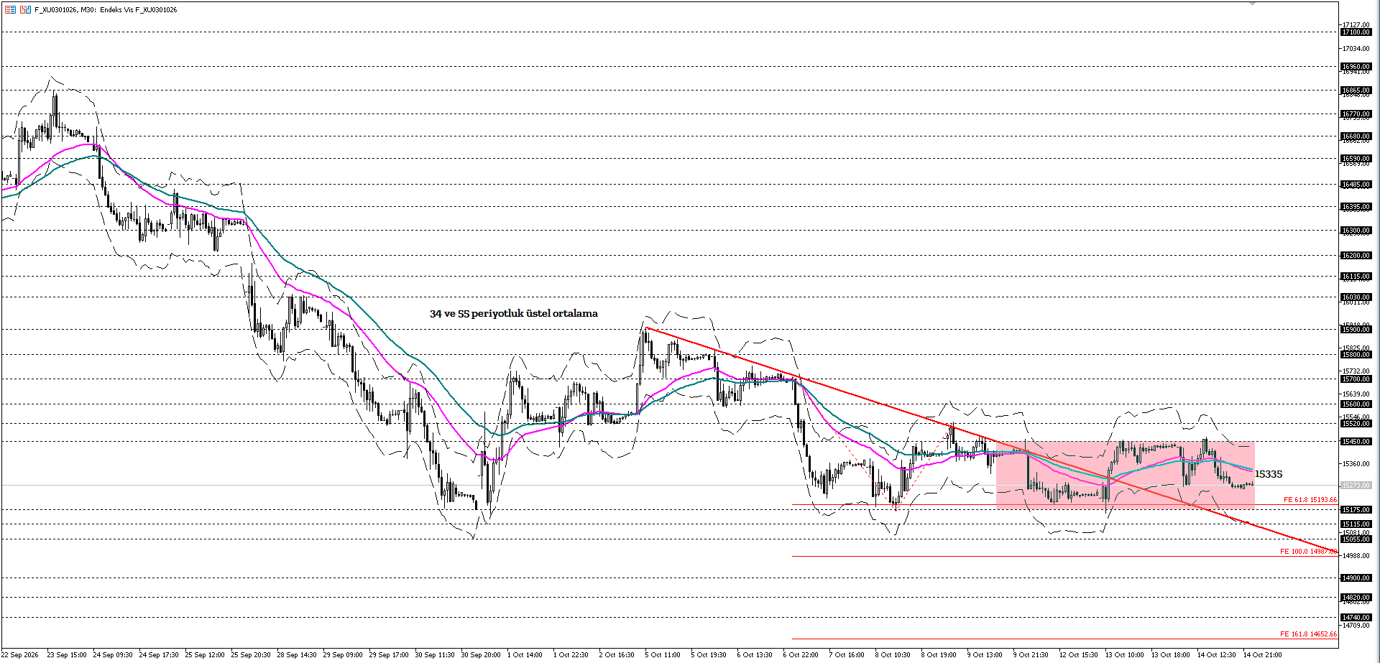Click the 17100.00 price level label
The height and width of the screenshot is (663, 1380).
(1356, 32)
